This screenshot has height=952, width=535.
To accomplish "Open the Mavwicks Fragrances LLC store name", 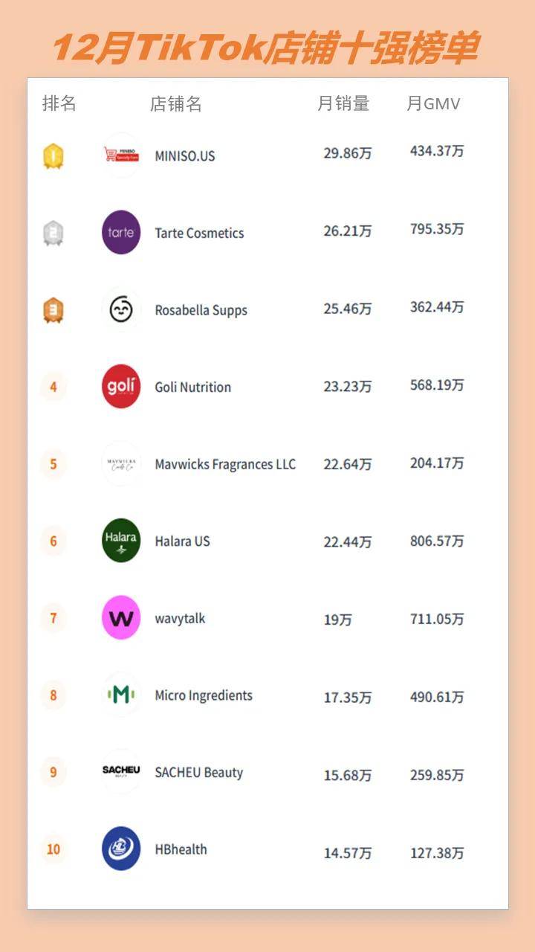I will point(225,464).
